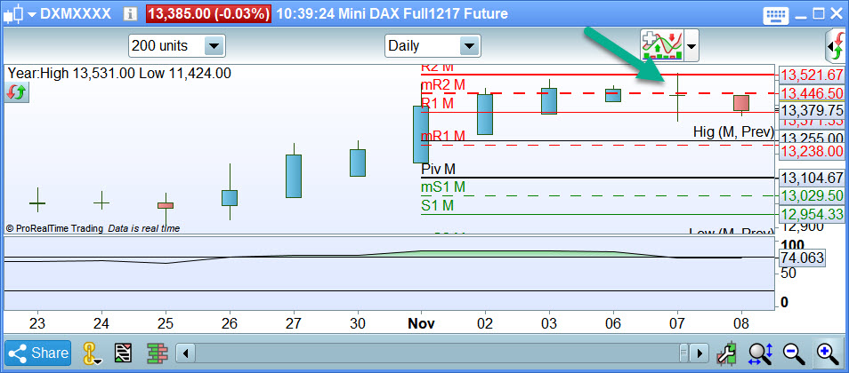849x373 pixels.
Task: Click the candlestick chart icon in title bar
Action: (13, 13)
